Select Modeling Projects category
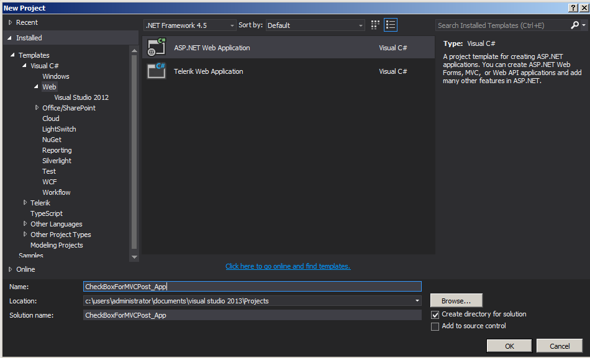590x358 pixels. point(57,245)
